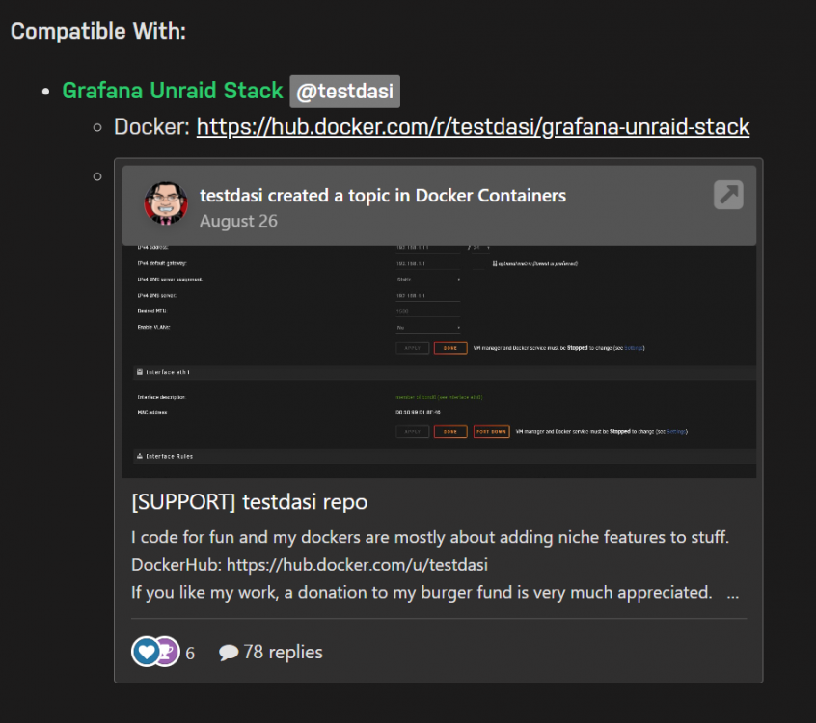The width and height of the screenshot is (816, 723).
Task: Click the burger fund donation sentence
Action: click(x=422, y=593)
